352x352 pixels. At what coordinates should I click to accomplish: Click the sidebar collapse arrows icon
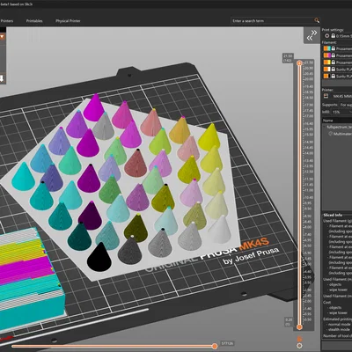(312, 35)
